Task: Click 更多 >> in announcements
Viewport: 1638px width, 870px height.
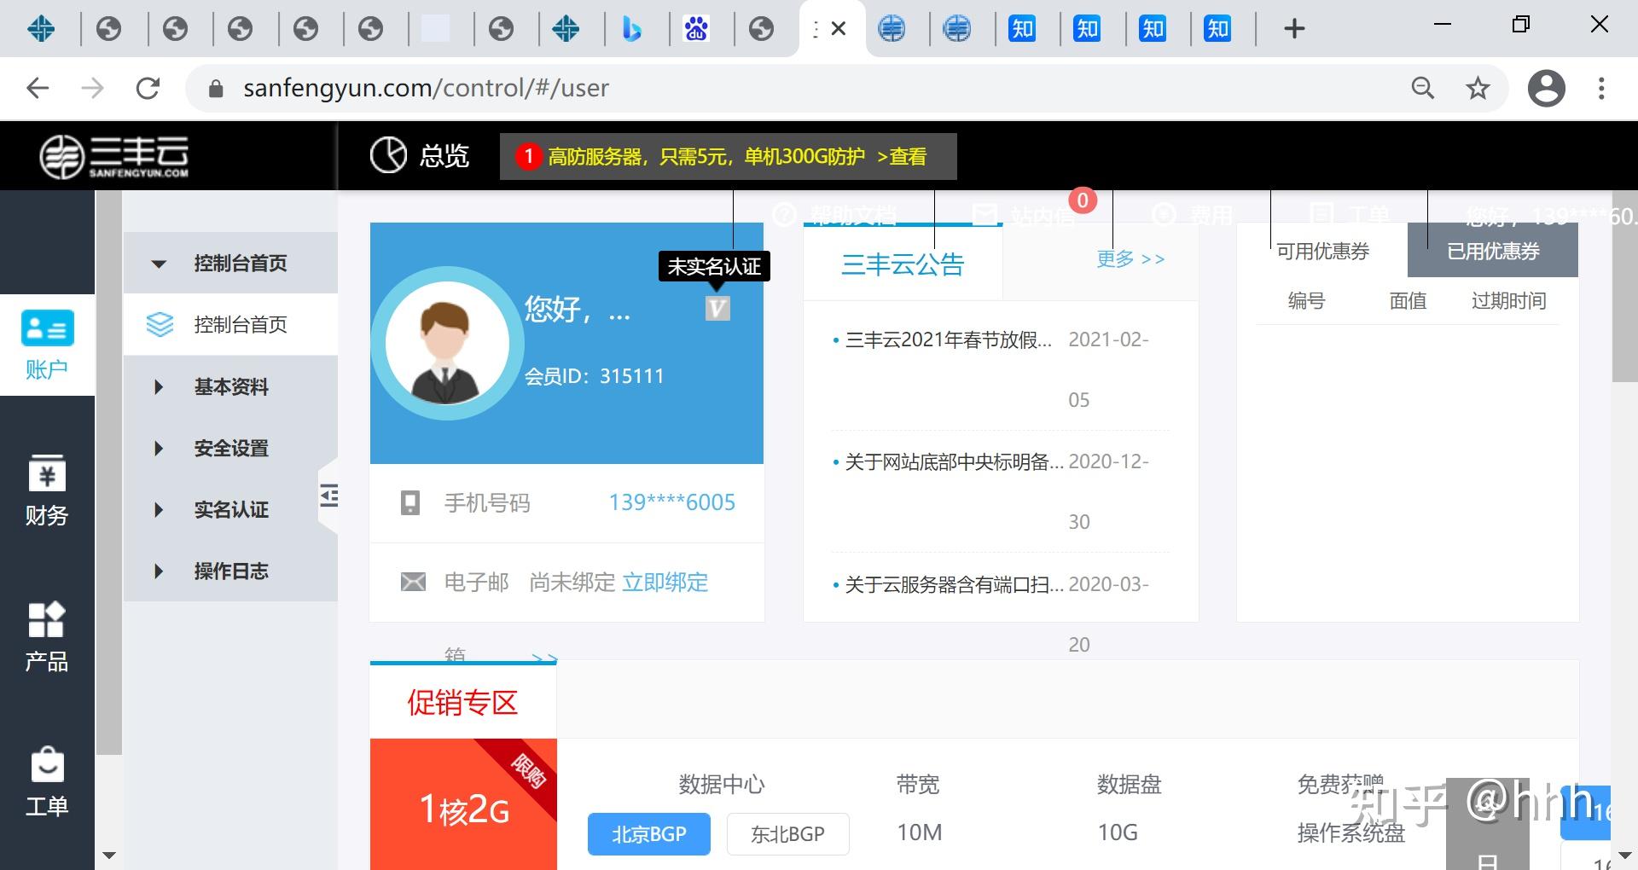Action: coord(1130,258)
